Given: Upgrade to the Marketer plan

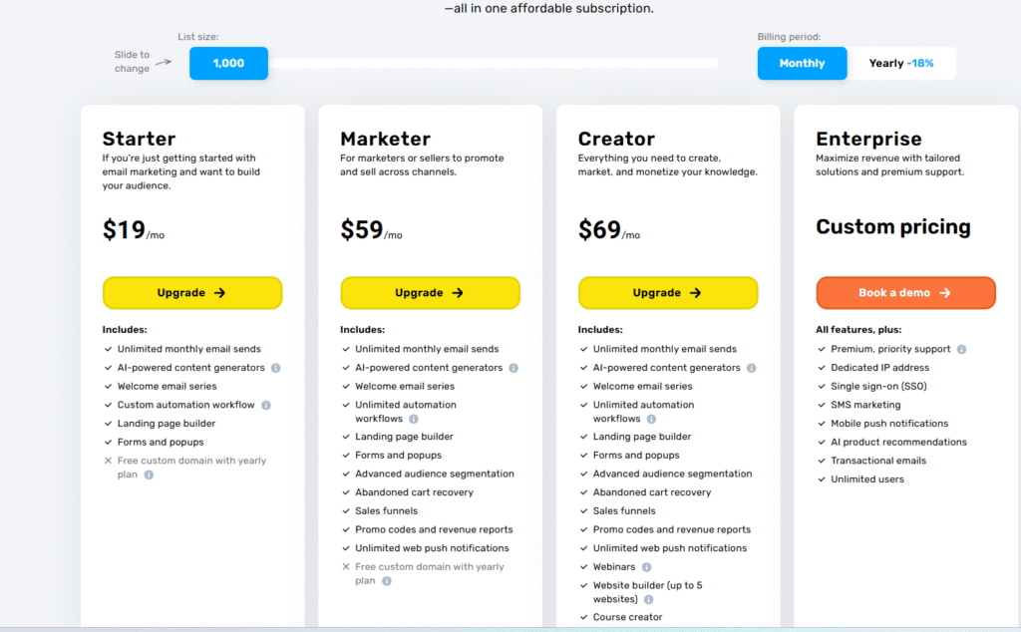Looking at the screenshot, I should click(430, 293).
